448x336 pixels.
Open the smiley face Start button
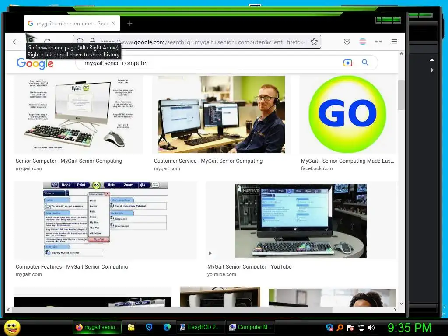[12, 327]
